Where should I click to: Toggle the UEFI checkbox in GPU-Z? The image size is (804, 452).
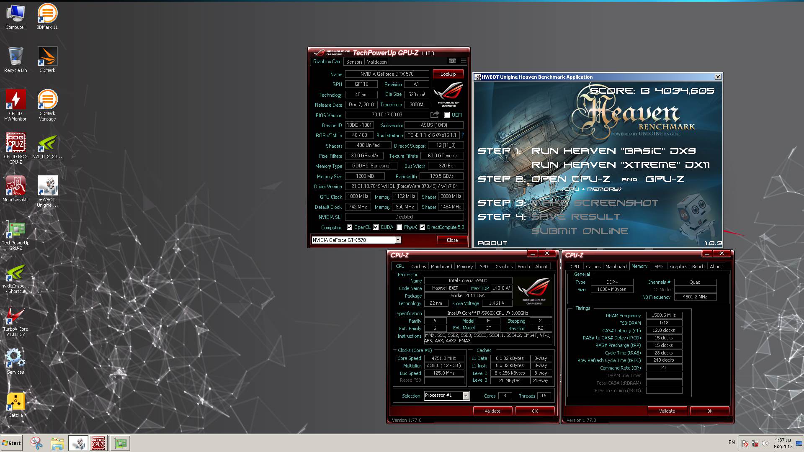click(x=447, y=115)
